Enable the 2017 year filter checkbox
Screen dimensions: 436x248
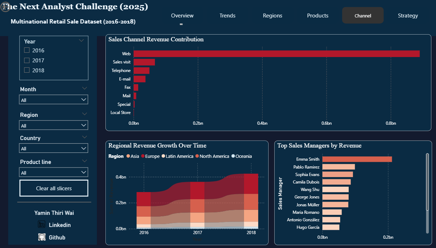[x=27, y=60]
